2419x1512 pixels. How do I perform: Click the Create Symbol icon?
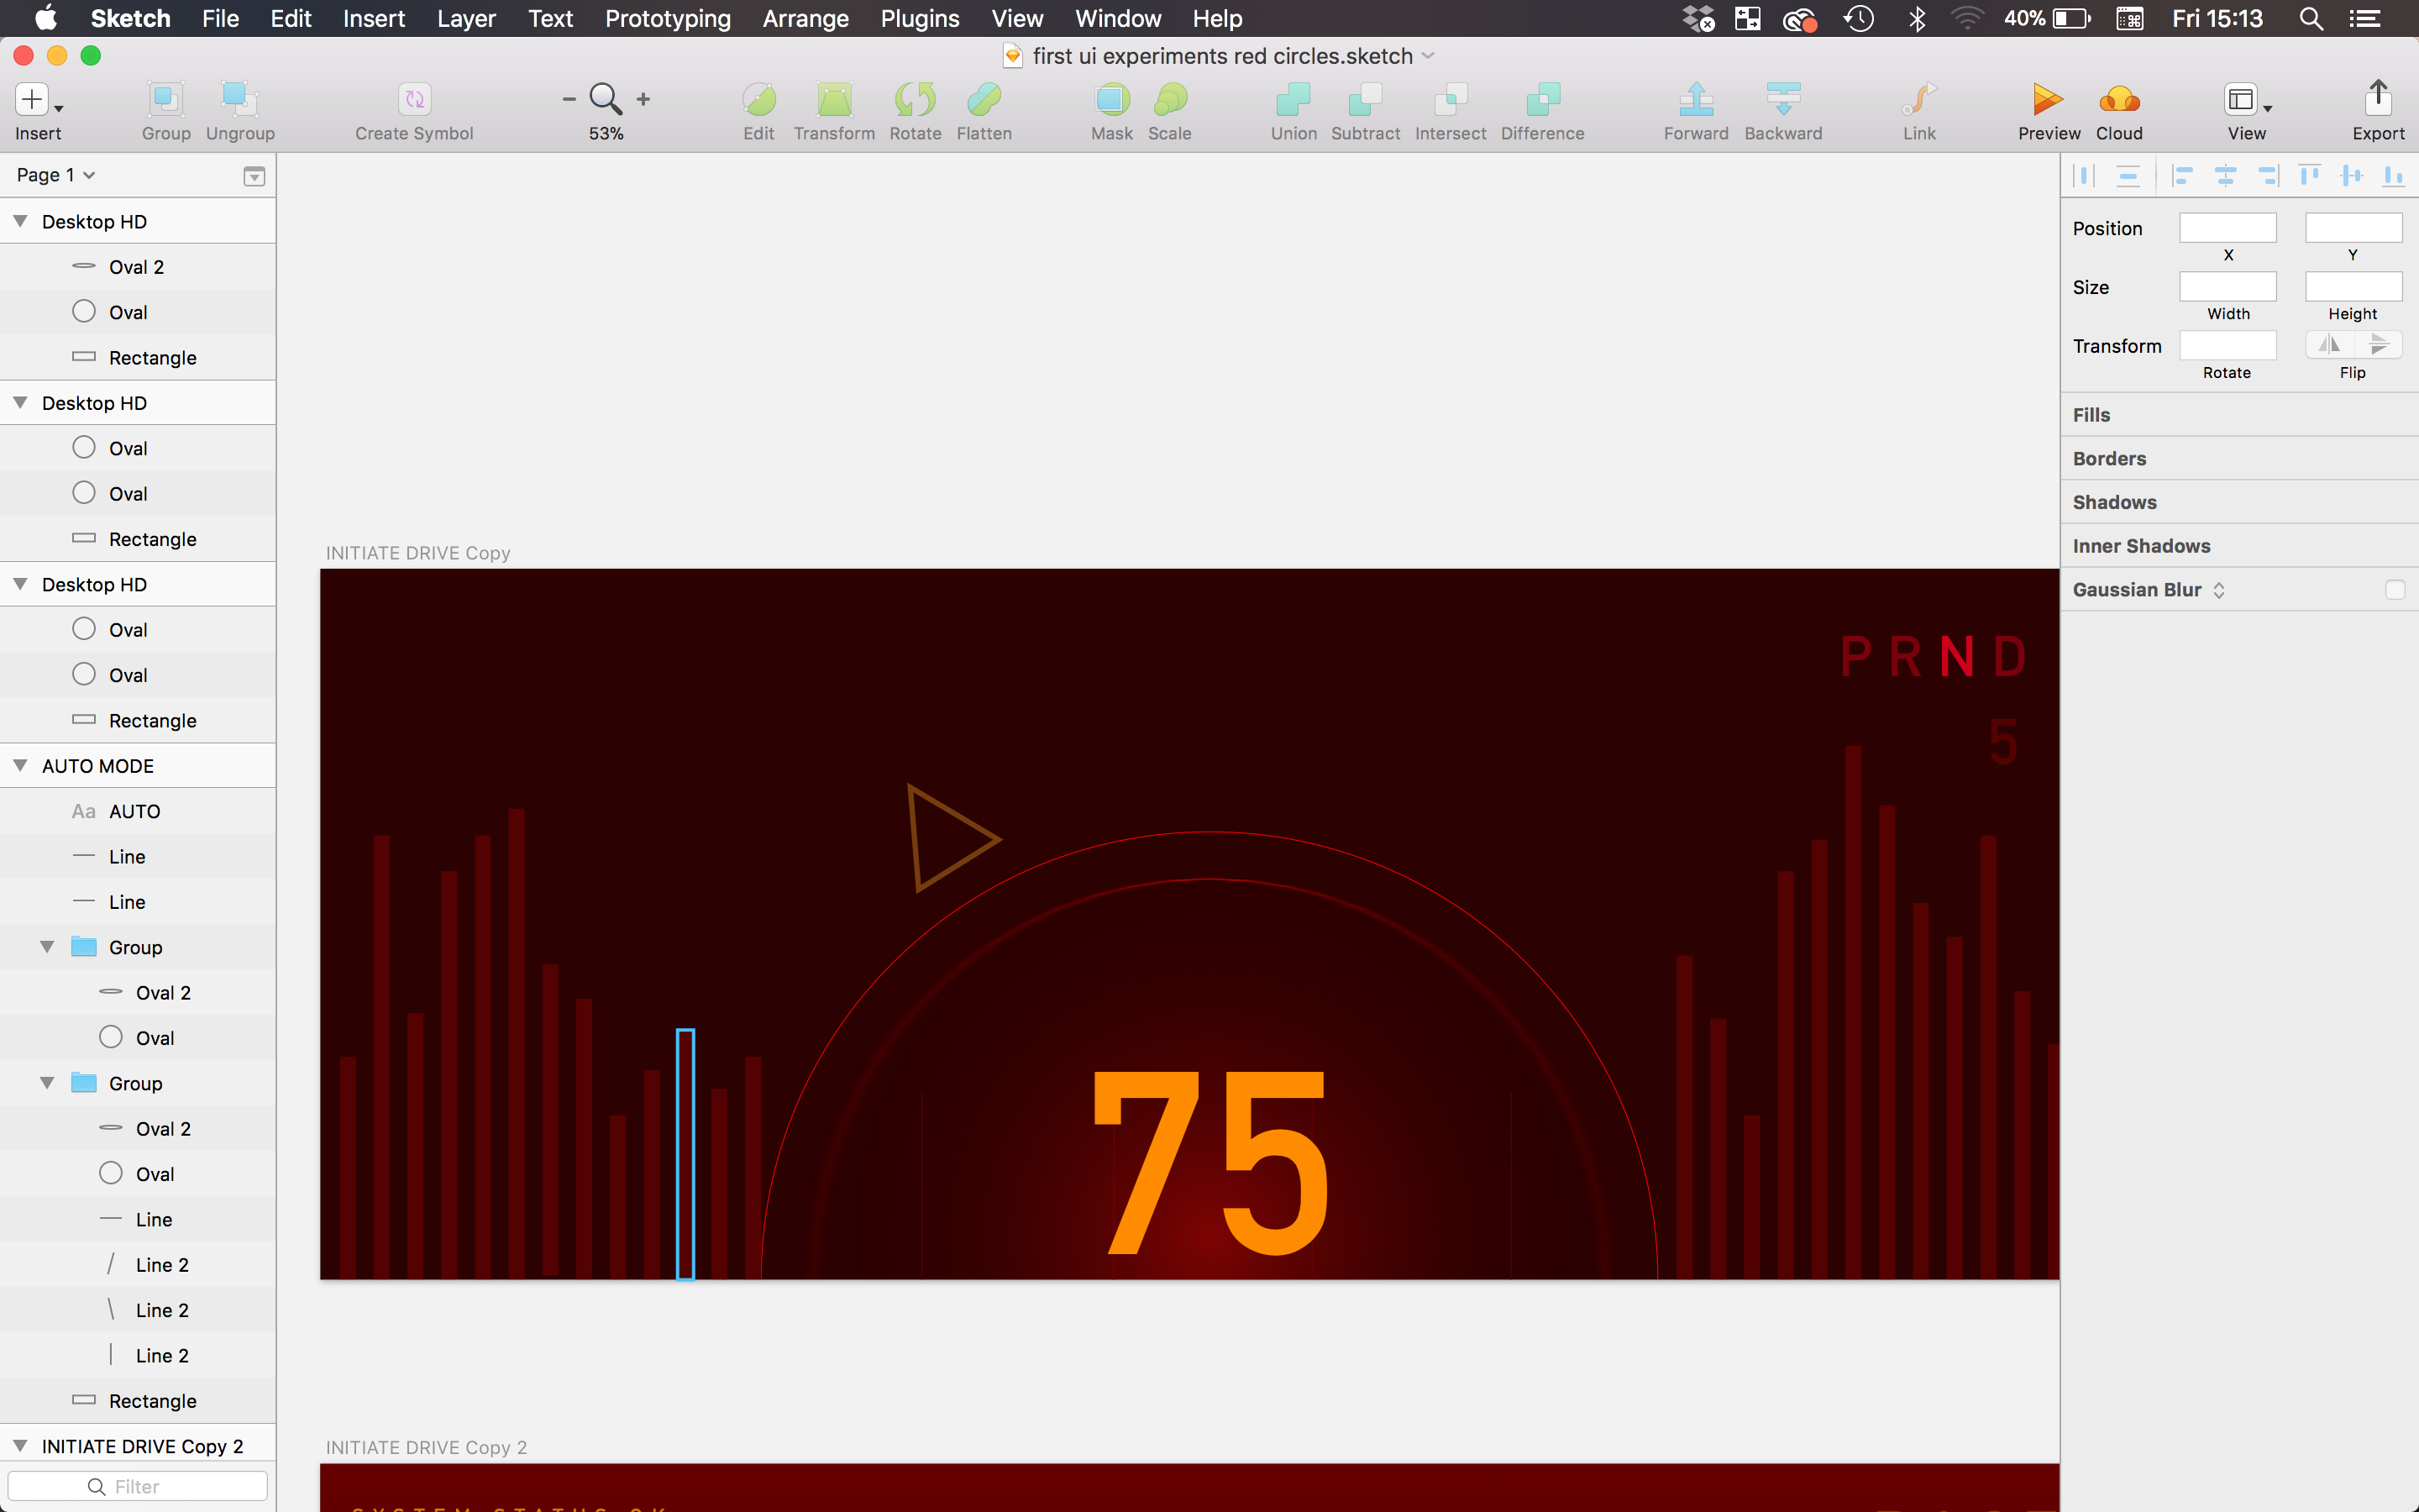(414, 99)
